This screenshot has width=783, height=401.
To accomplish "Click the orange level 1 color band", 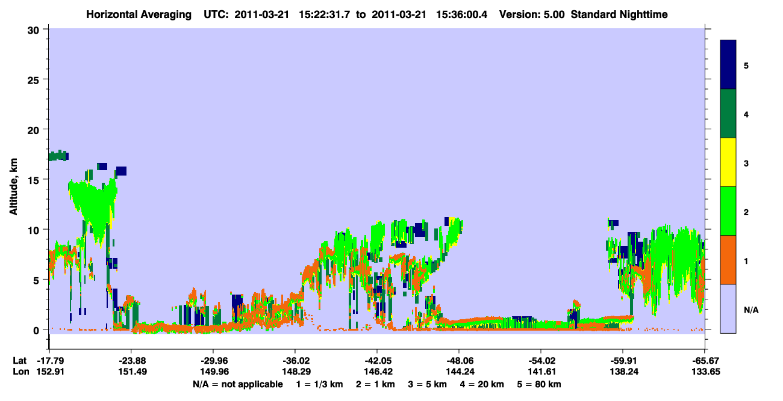I will pyautogui.click(x=728, y=260).
